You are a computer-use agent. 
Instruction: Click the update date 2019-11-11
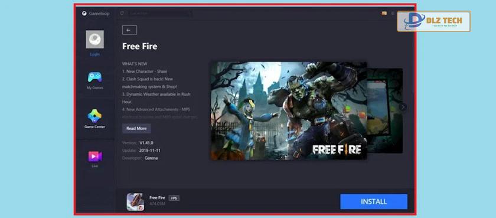point(149,150)
